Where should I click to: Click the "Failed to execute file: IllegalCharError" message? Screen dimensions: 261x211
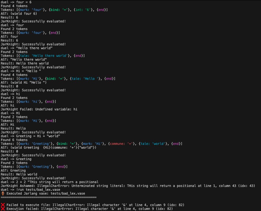pyautogui.click(x=95, y=205)
